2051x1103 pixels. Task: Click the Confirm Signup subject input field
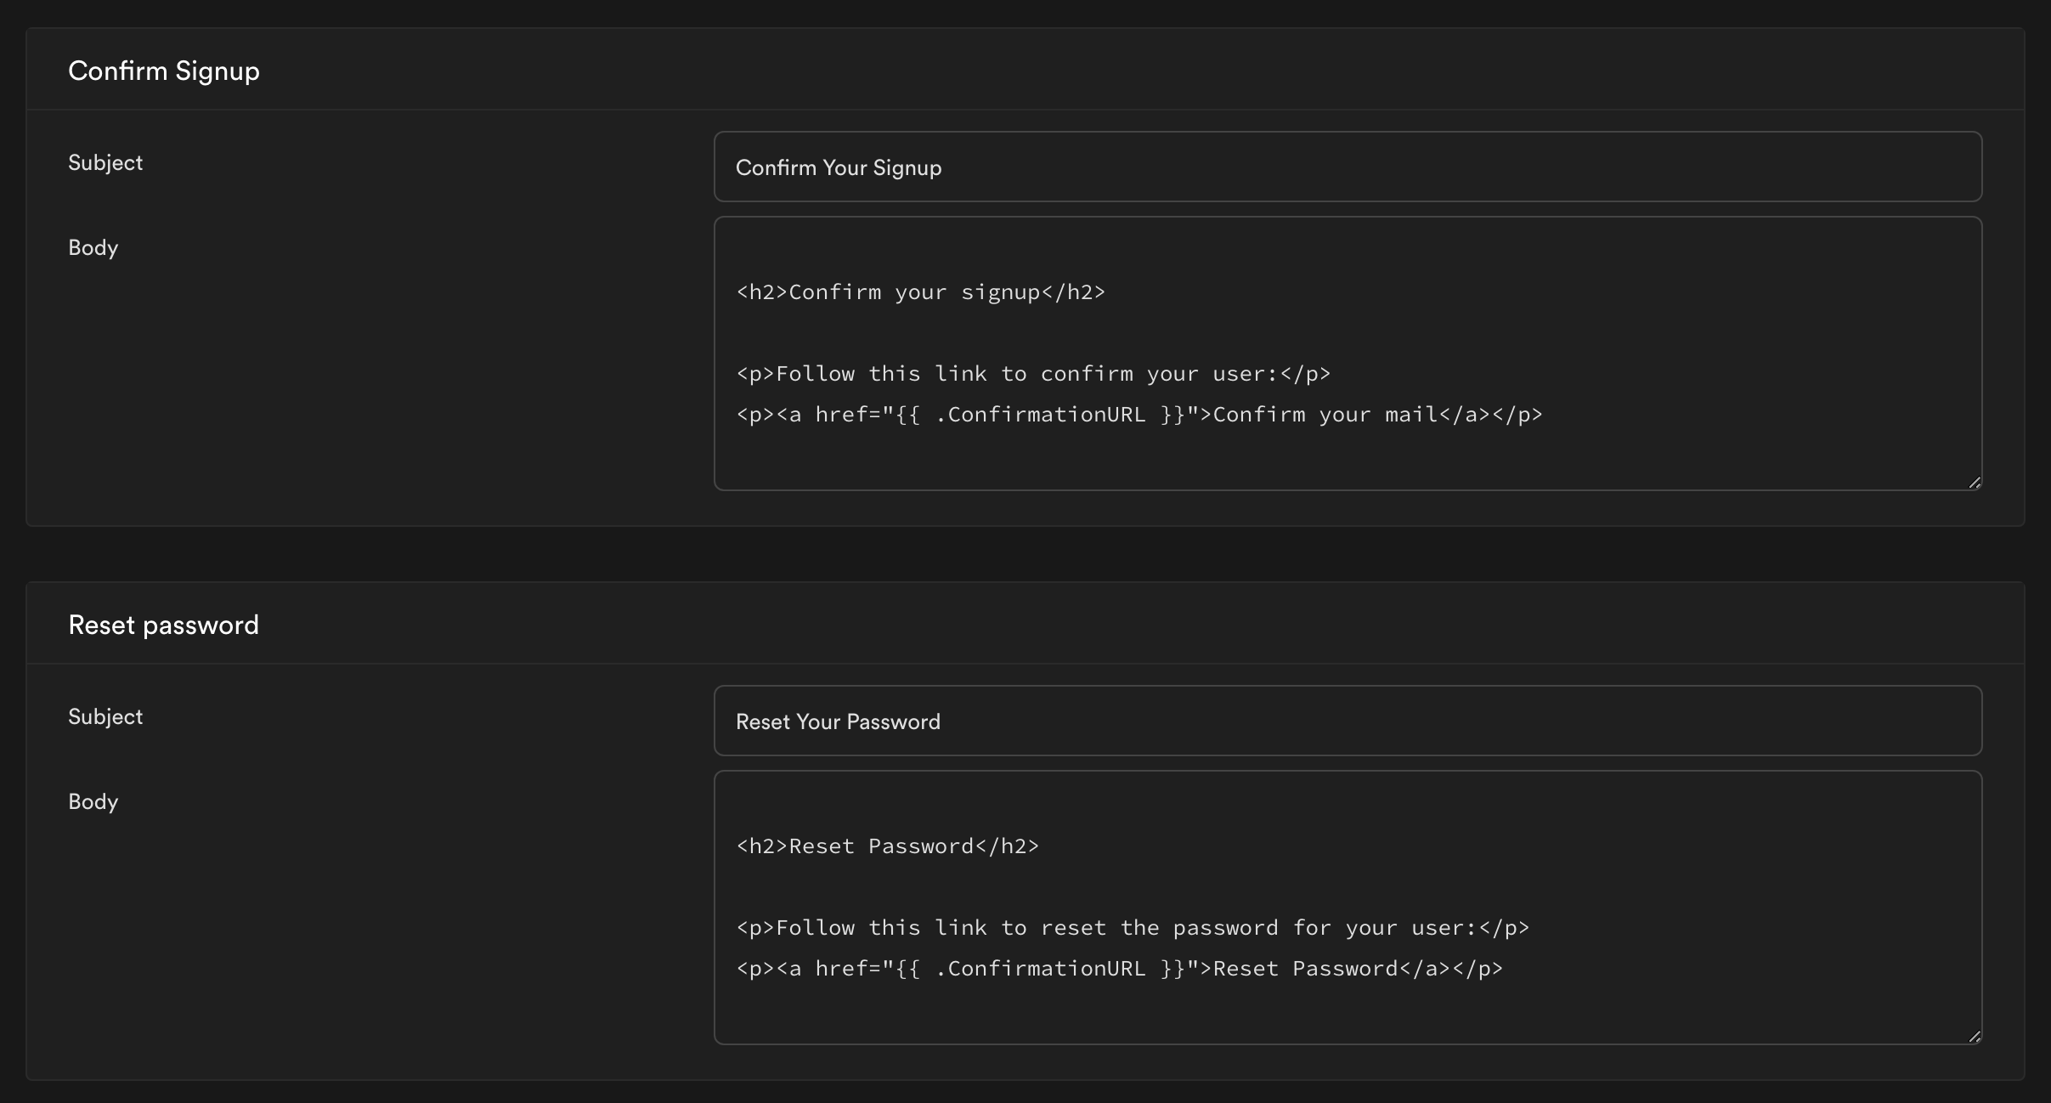1348,167
